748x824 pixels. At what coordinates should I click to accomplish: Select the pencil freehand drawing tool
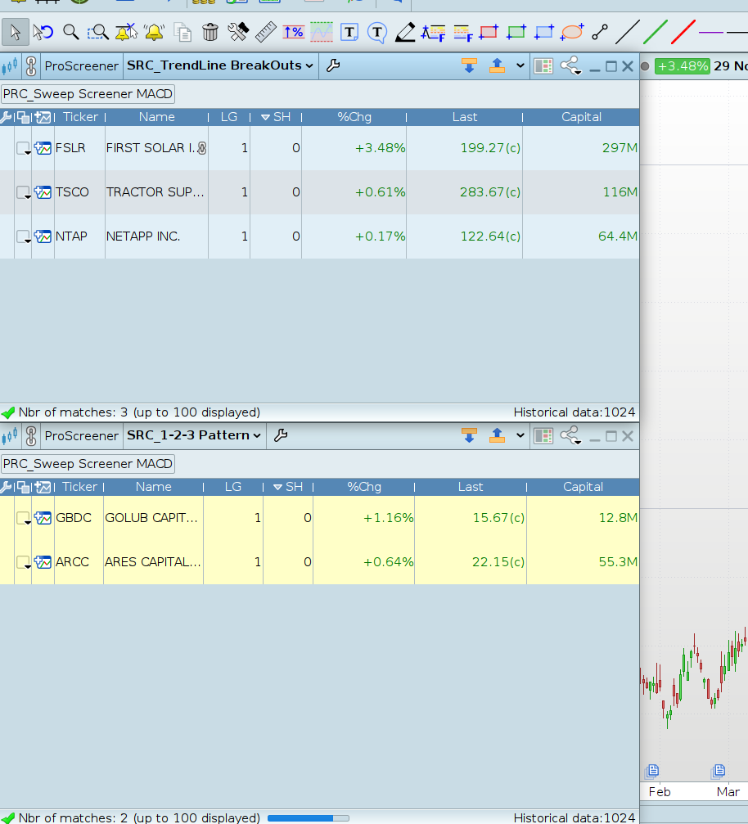[405, 33]
